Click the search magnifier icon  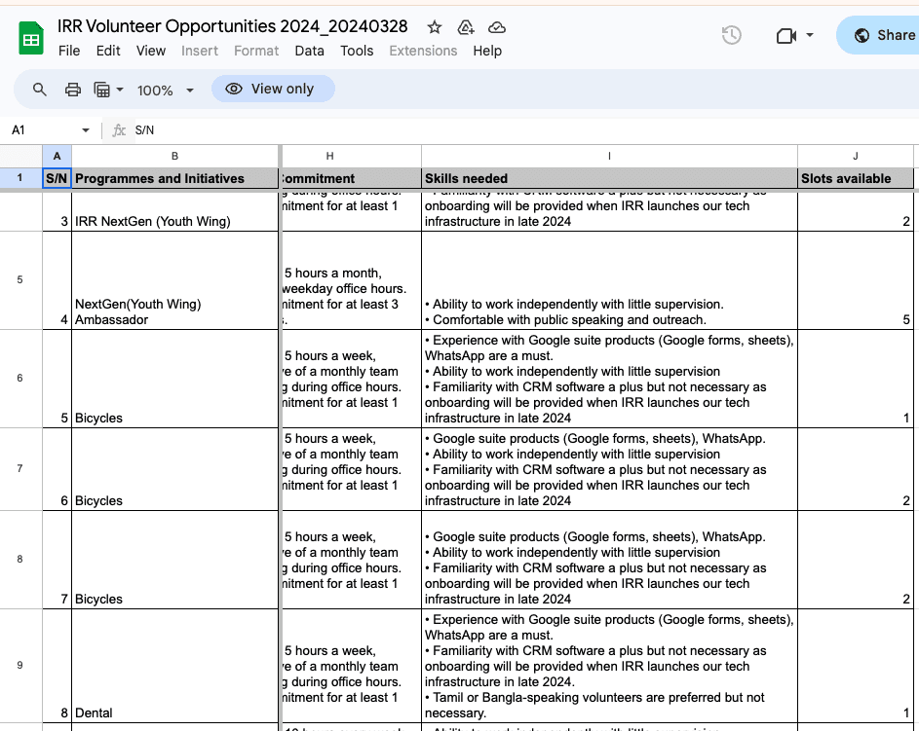click(x=39, y=90)
